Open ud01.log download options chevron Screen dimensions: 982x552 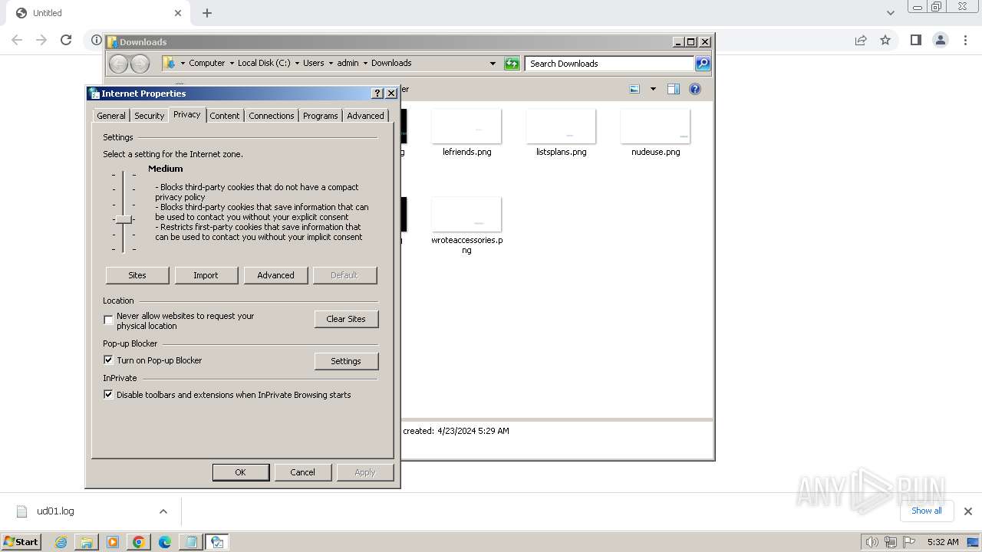pos(163,511)
